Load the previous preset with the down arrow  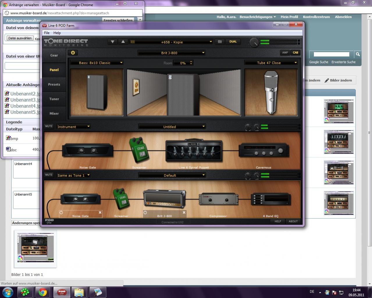pyautogui.click(x=112, y=42)
